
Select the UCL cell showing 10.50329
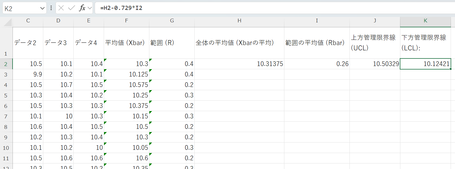click(x=375, y=64)
